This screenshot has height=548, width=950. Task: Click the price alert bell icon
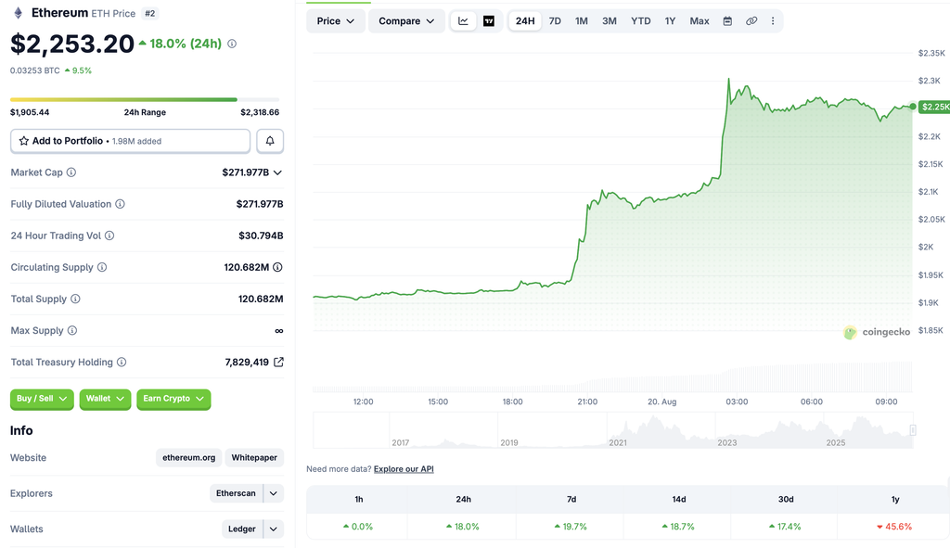[x=270, y=141]
